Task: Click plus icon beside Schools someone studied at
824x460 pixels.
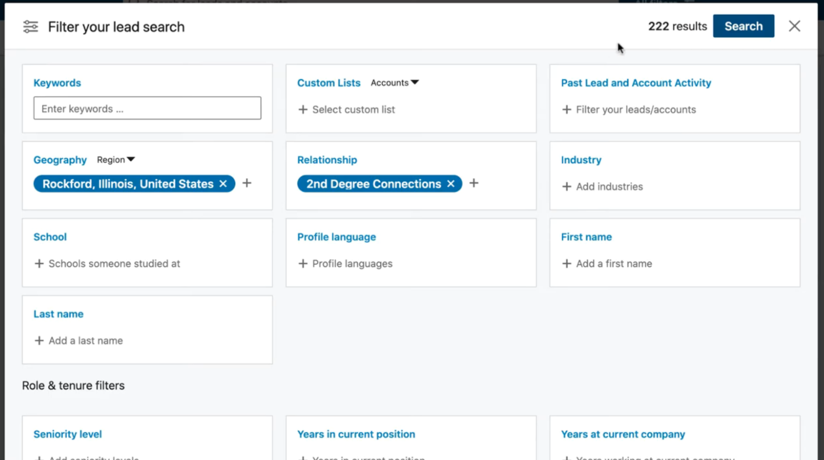Action: point(39,264)
